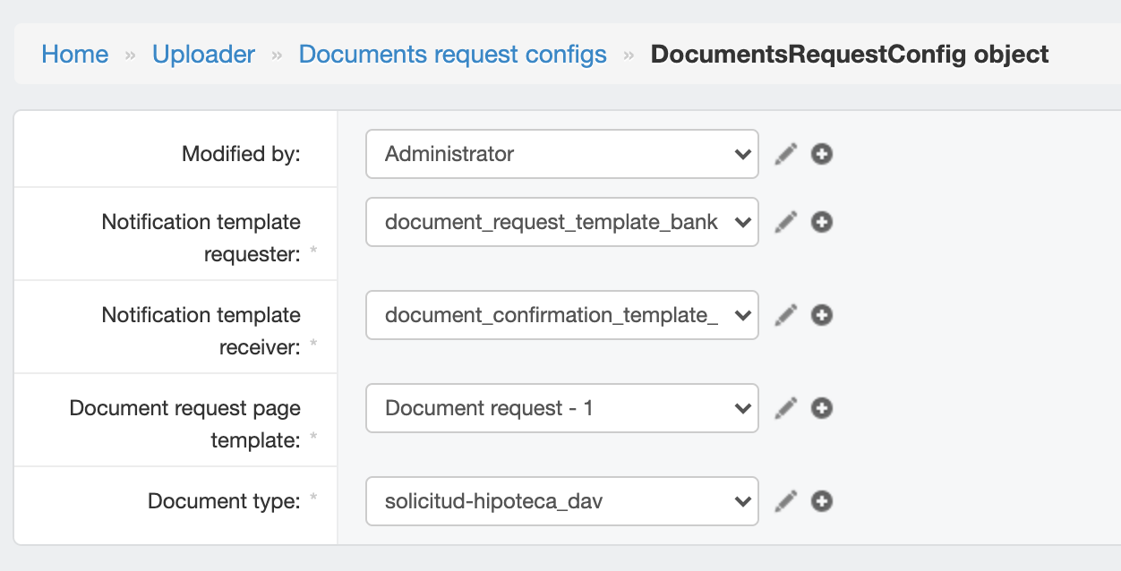
Task: Click the Modified by field label
Action: [x=241, y=154]
